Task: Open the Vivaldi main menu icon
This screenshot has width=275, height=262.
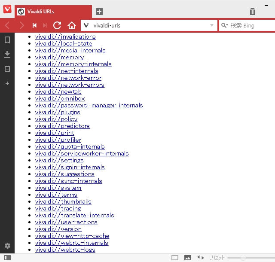Action: click(x=7, y=9)
